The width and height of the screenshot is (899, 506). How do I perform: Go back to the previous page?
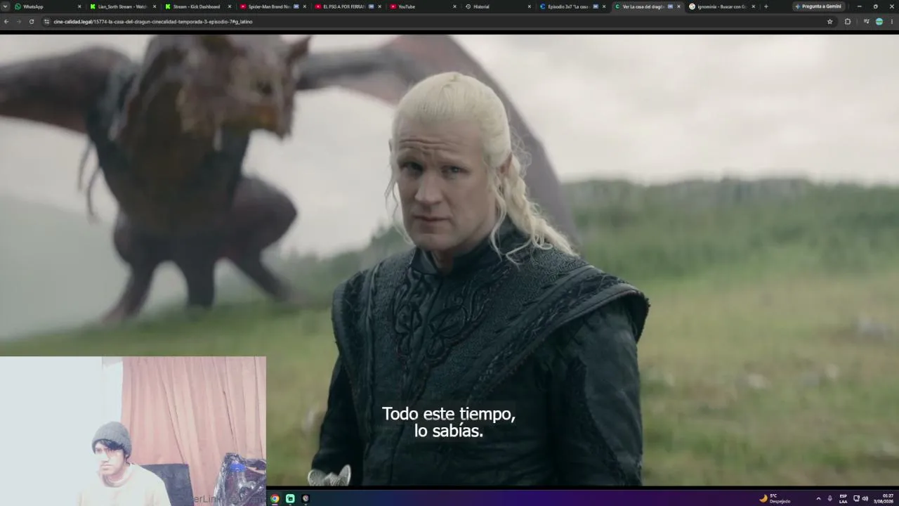(6, 22)
